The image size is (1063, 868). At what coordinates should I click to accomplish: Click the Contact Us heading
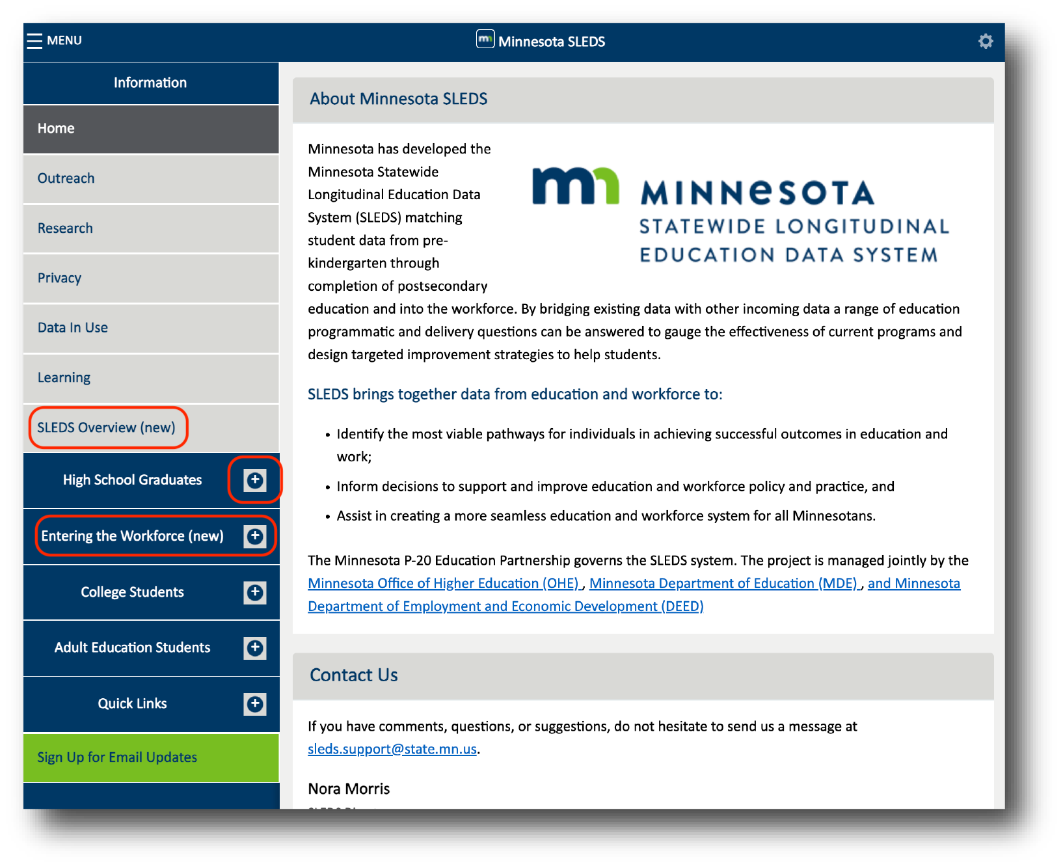click(x=354, y=675)
